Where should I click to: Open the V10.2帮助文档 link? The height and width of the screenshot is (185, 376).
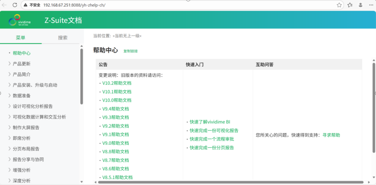pyautogui.click(x=116, y=83)
